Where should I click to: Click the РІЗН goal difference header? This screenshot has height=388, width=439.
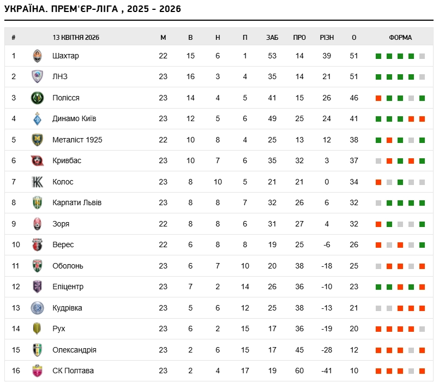[327, 37]
